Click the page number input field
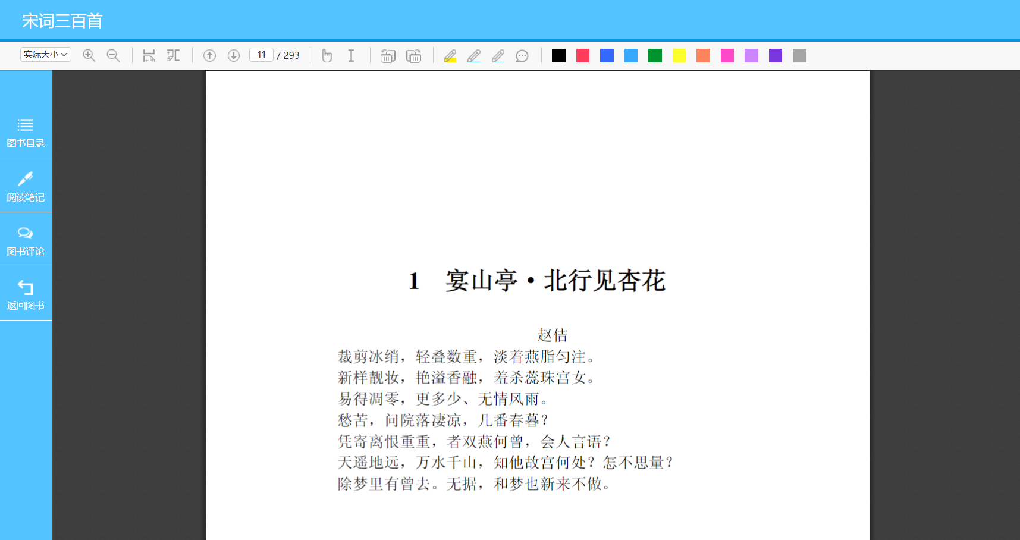 tap(261, 55)
